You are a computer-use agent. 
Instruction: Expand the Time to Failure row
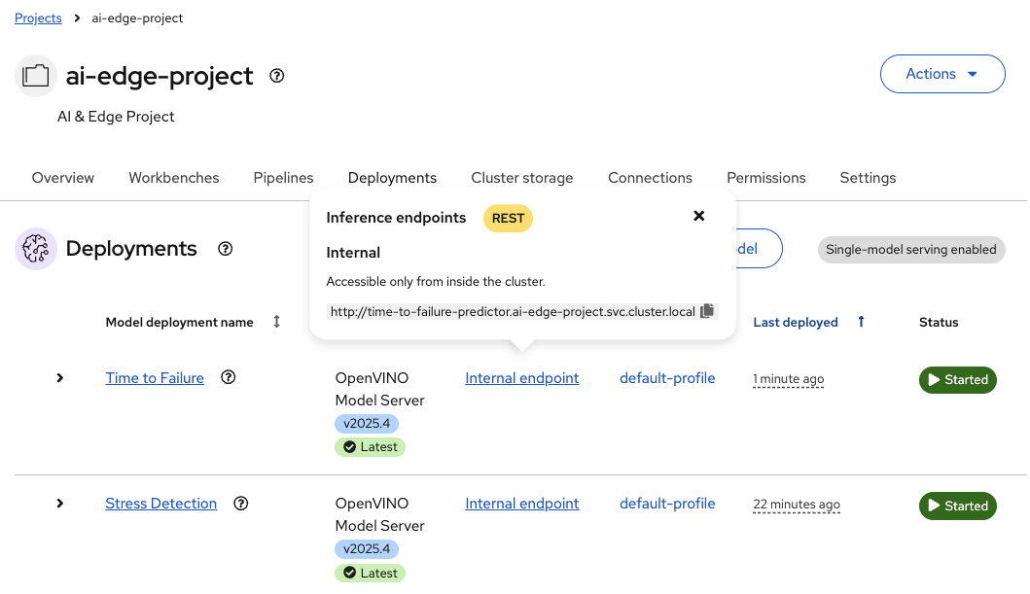(60, 378)
